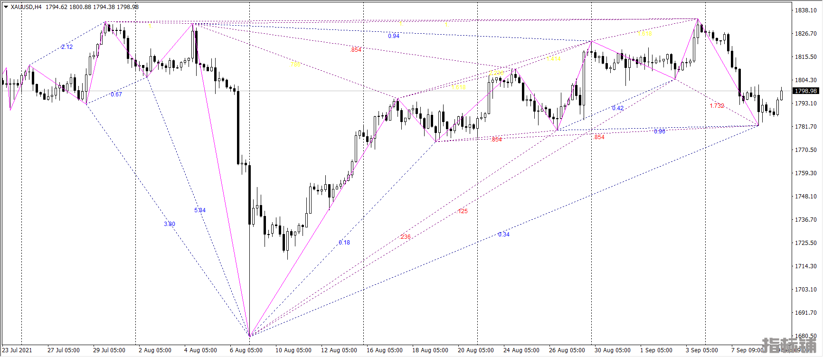
Task: Select the 5.84 ratio label
Action: pyautogui.click(x=200, y=210)
